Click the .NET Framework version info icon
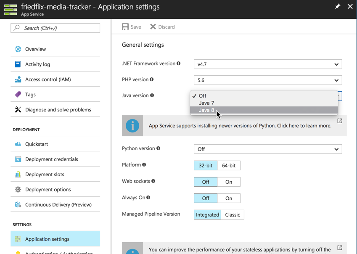The image size is (357, 254). click(x=179, y=63)
